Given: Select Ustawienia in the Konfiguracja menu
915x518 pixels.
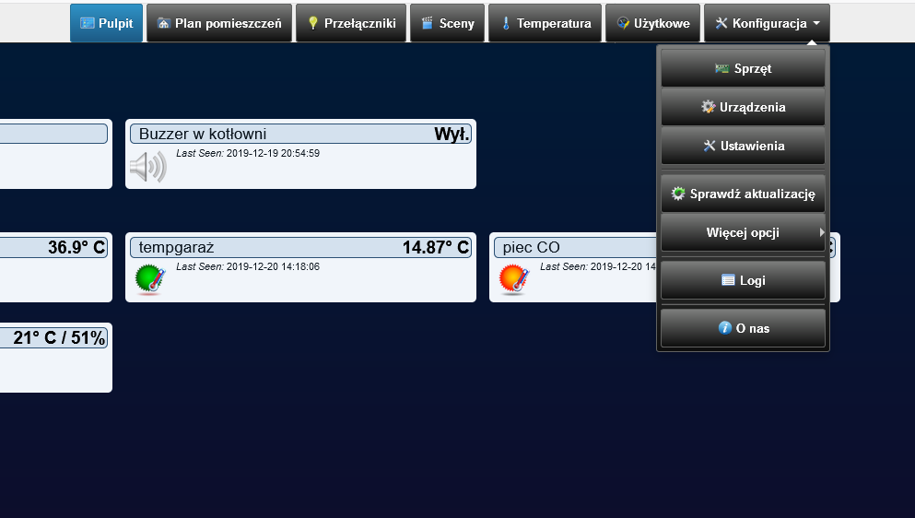Looking at the screenshot, I should click(x=743, y=146).
